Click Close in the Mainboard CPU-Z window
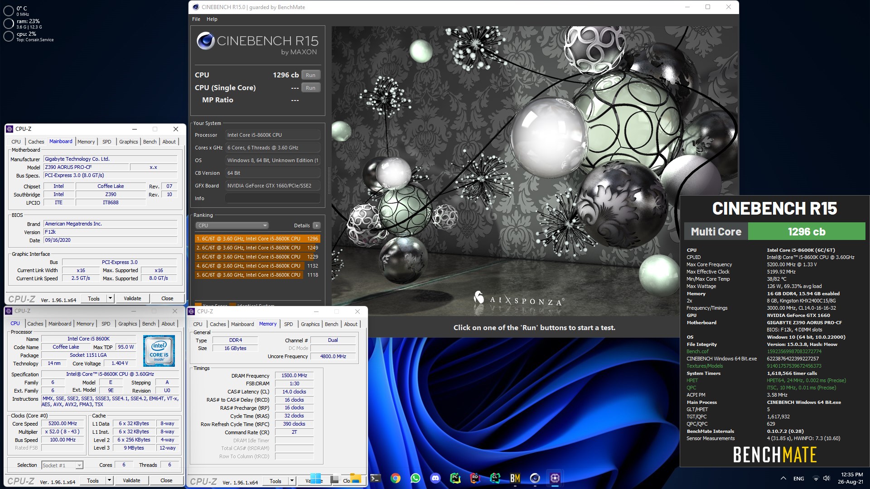Viewport: 870px width, 489px height. point(167,298)
